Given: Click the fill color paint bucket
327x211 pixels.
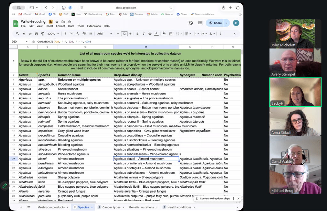Looking at the screenshot, I should point(164,34).
